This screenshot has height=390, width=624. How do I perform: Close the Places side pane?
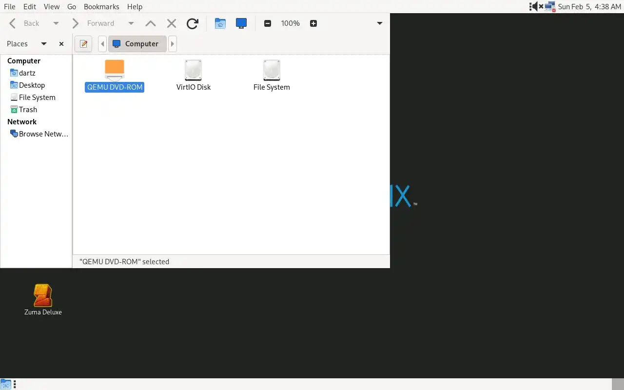click(x=61, y=44)
